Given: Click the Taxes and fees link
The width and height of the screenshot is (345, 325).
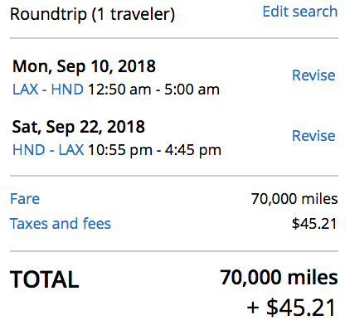Looking at the screenshot, I should click(61, 224).
